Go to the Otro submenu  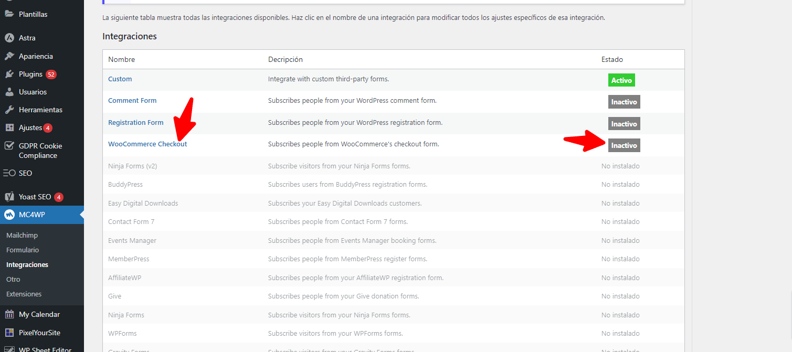click(13, 279)
